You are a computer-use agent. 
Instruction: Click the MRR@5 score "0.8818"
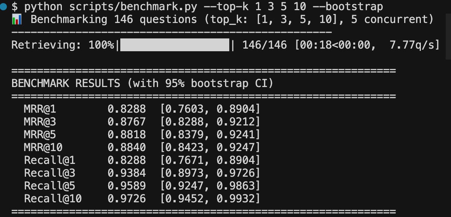pos(127,134)
